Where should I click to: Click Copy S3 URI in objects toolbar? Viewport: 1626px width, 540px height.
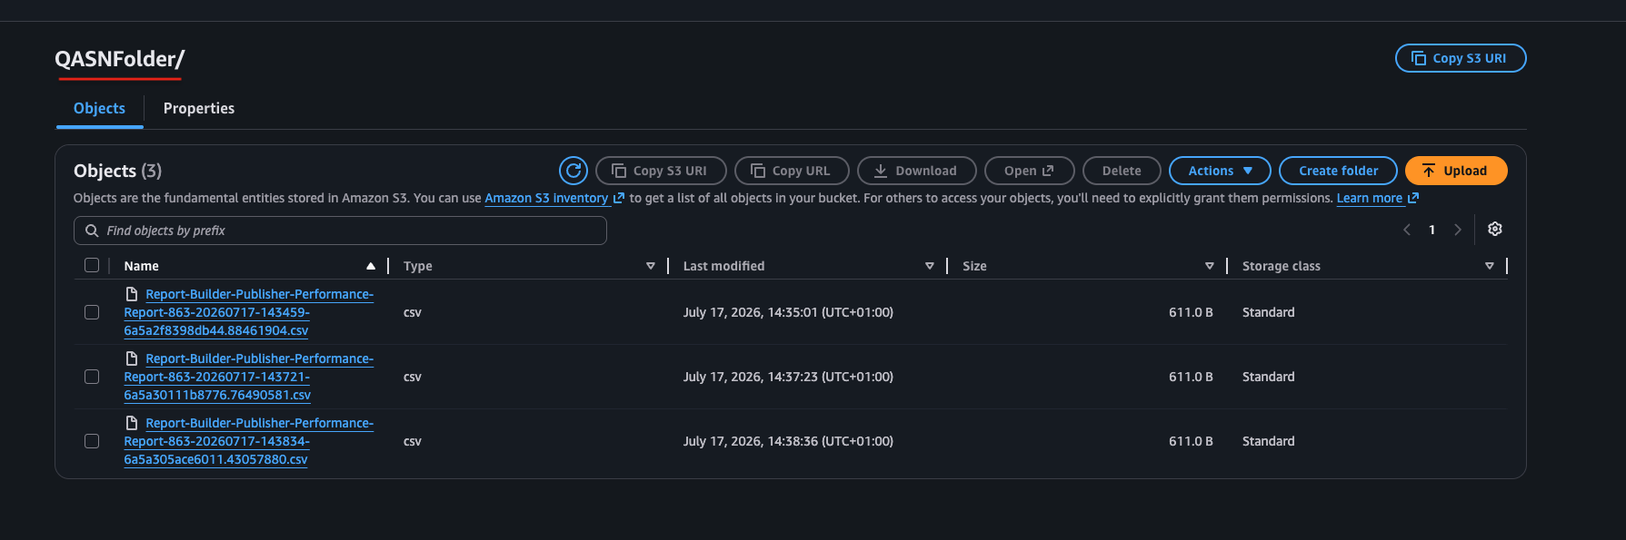661,171
